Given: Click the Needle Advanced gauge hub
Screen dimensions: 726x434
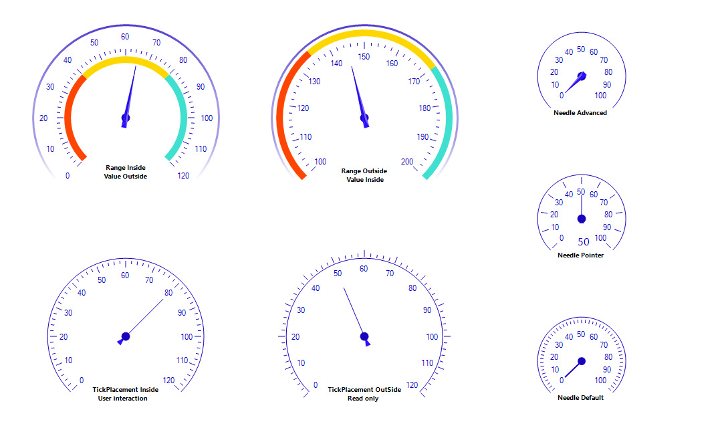Looking at the screenshot, I should [582, 76].
